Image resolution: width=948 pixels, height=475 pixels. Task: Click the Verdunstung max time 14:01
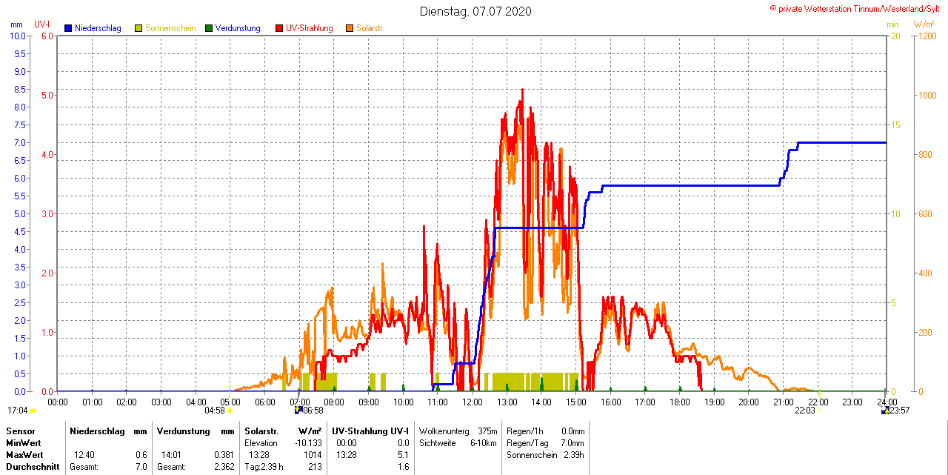click(x=171, y=454)
